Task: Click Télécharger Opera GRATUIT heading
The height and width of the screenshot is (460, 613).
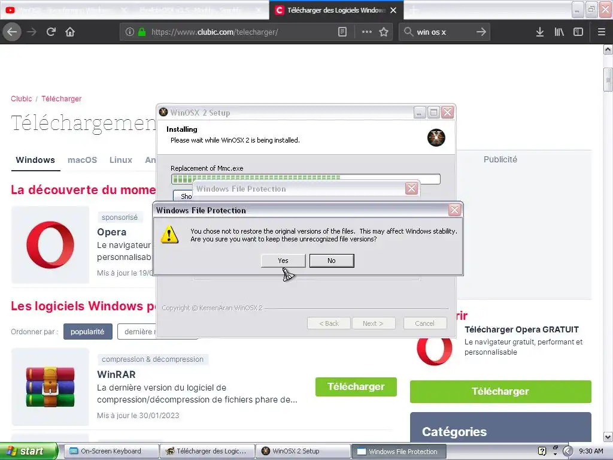Action: click(521, 329)
